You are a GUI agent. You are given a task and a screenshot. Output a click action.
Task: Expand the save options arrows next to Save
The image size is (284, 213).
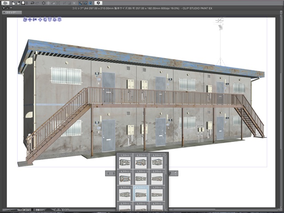[x=27, y=3]
